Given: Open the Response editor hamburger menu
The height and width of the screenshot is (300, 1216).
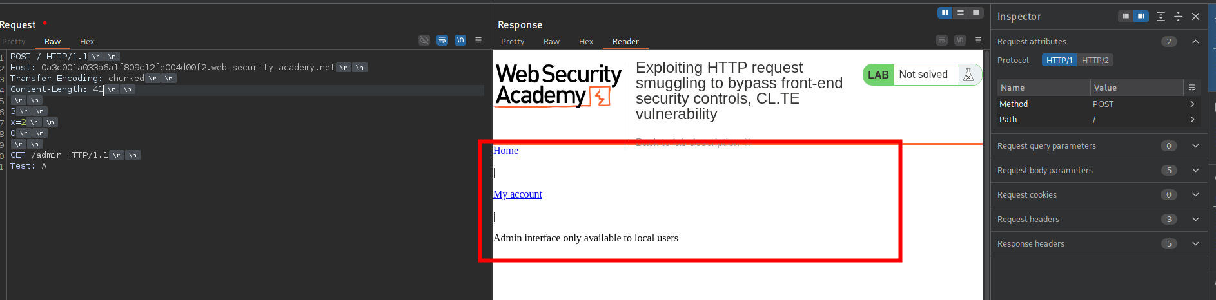Looking at the screenshot, I should 978,40.
